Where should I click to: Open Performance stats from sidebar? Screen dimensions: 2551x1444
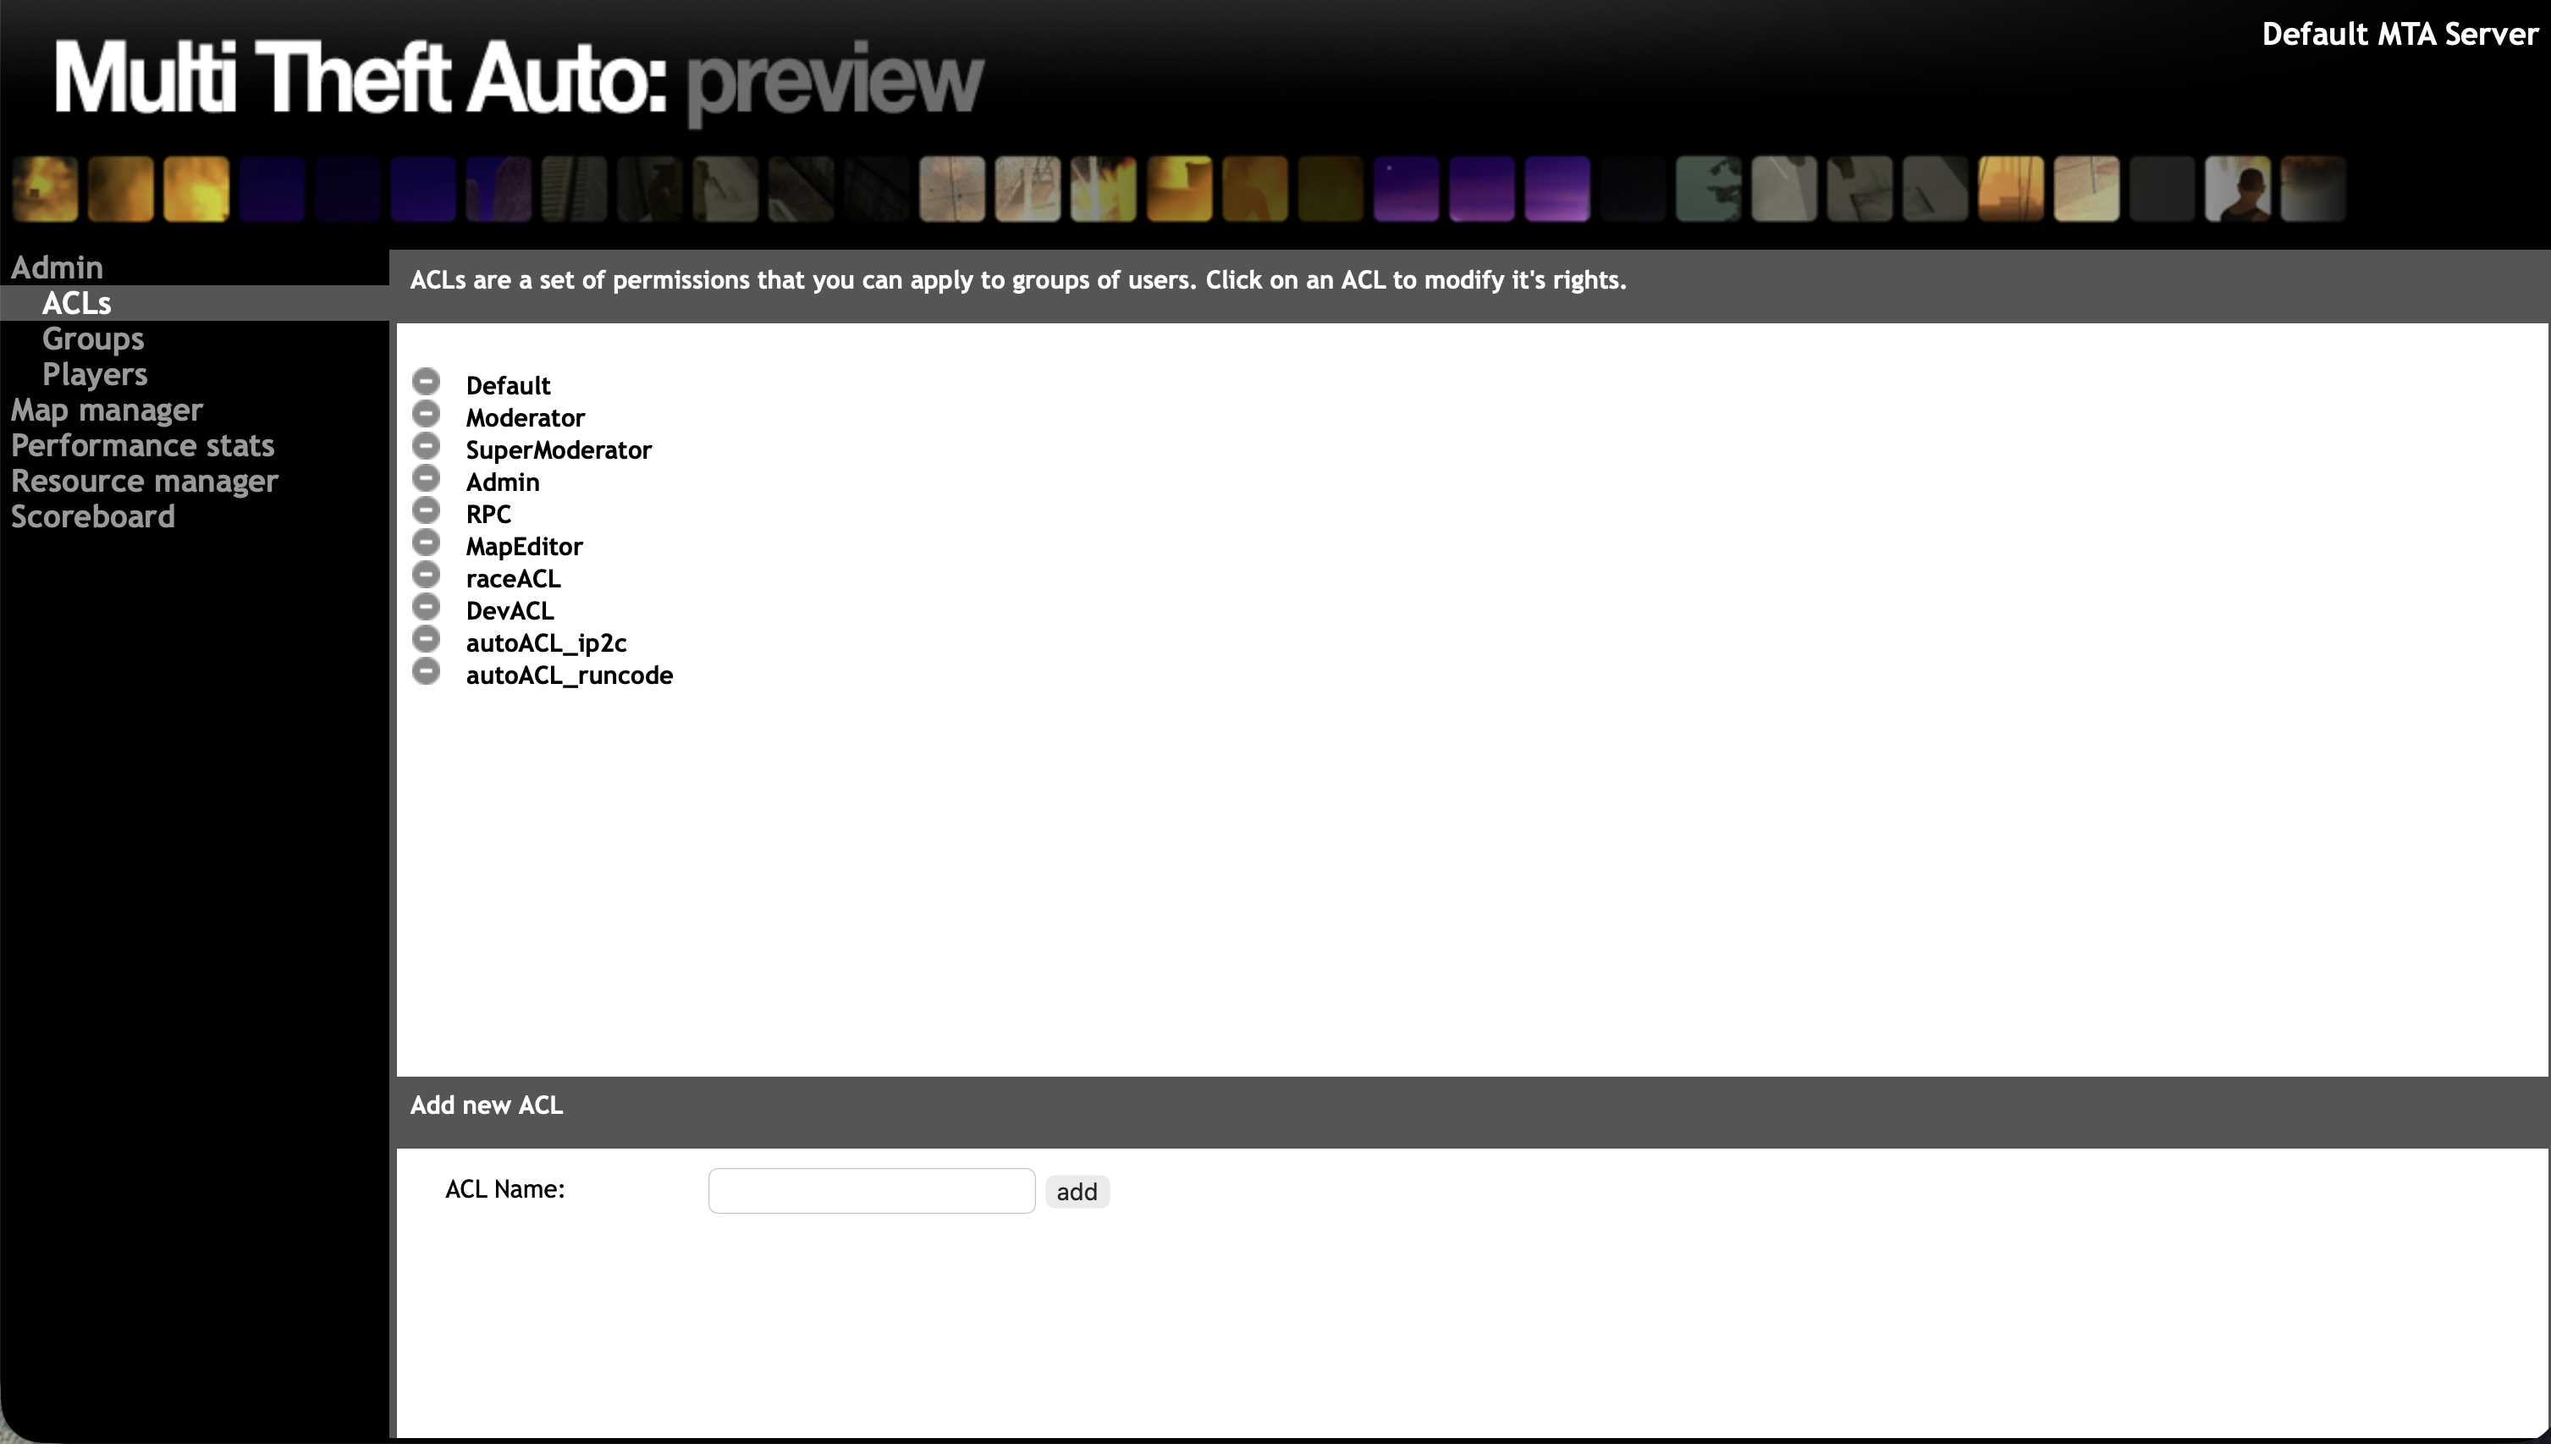coord(142,446)
